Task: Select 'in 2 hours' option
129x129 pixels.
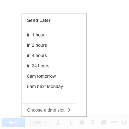Action: 37,45
